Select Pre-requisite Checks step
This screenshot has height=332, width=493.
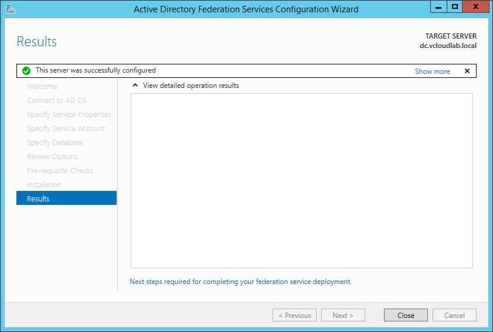(60, 170)
